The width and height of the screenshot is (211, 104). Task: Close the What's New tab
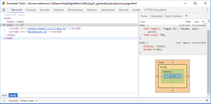tap(37, 101)
